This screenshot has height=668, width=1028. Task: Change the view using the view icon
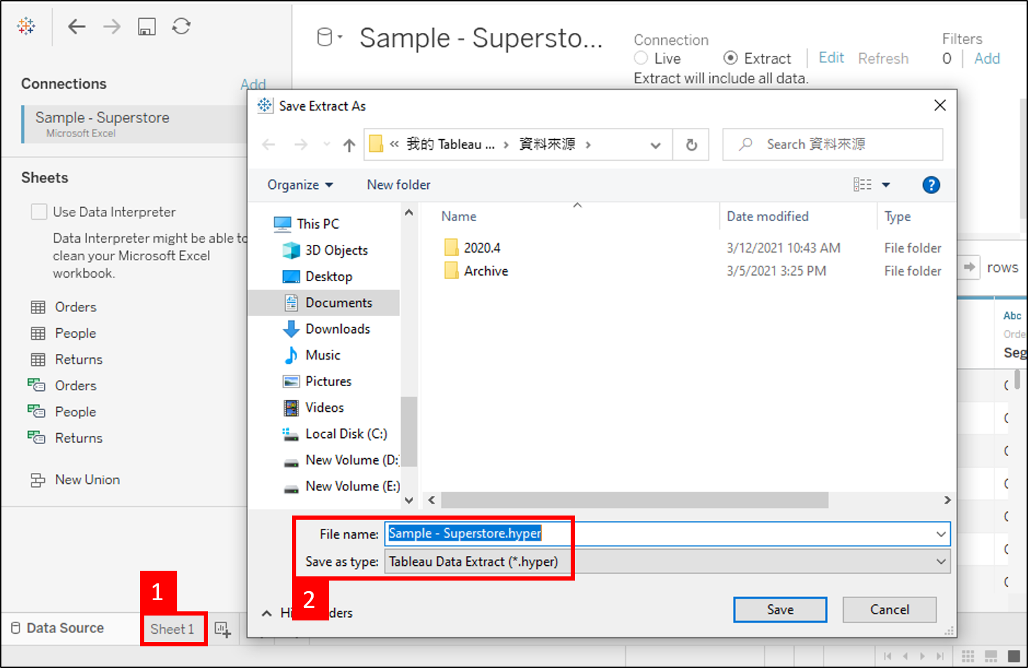862,185
